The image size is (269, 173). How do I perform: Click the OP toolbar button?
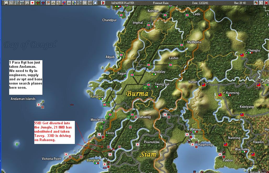[85, 3]
